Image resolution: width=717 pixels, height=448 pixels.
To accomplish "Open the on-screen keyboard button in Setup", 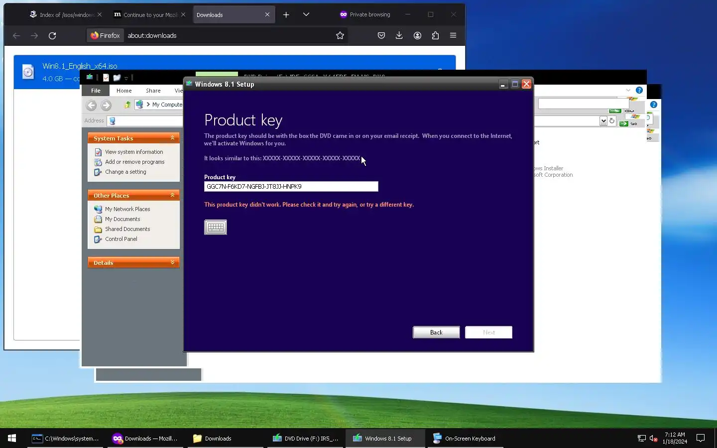I will pyautogui.click(x=216, y=227).
